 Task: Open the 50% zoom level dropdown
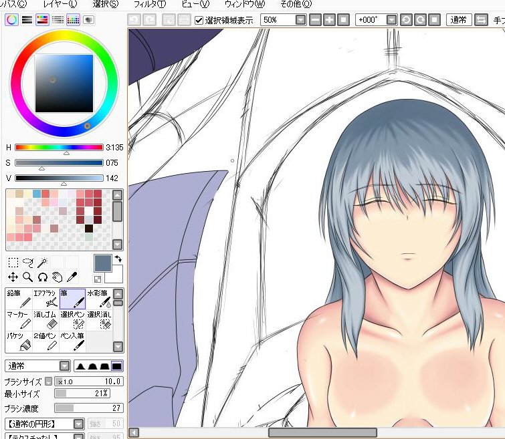click(x=300, y=20)
